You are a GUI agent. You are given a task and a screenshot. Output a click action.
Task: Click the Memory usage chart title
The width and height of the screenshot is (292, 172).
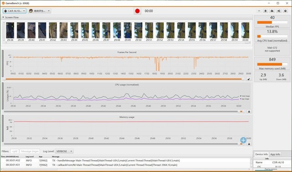point(127,117)
